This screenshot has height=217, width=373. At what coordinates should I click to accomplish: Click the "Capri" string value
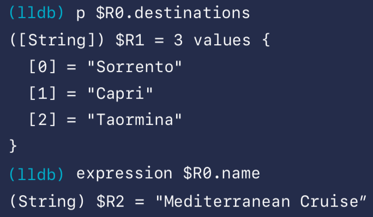coord(120,94)
